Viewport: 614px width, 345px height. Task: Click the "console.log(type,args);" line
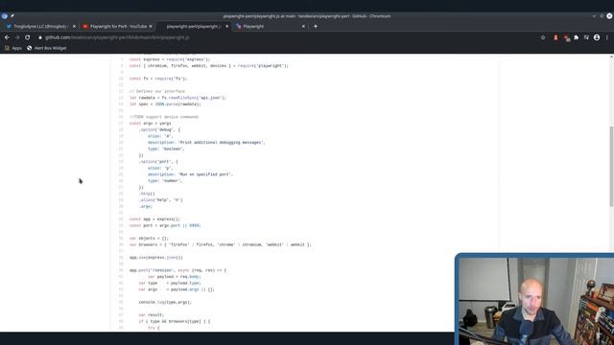[x=165, y=302]
